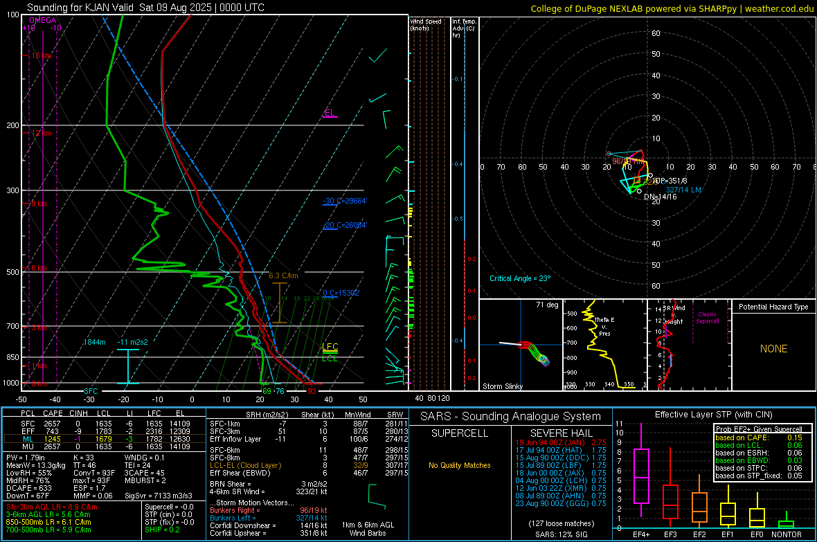Click the '-30 C=29664' height label
The height and width of the screenshot is (542, 817).
345,201
